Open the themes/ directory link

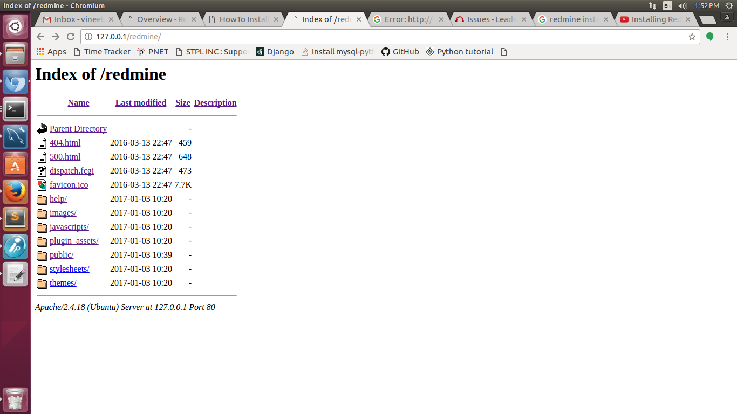pyautogui.click(x=63, y=283)
